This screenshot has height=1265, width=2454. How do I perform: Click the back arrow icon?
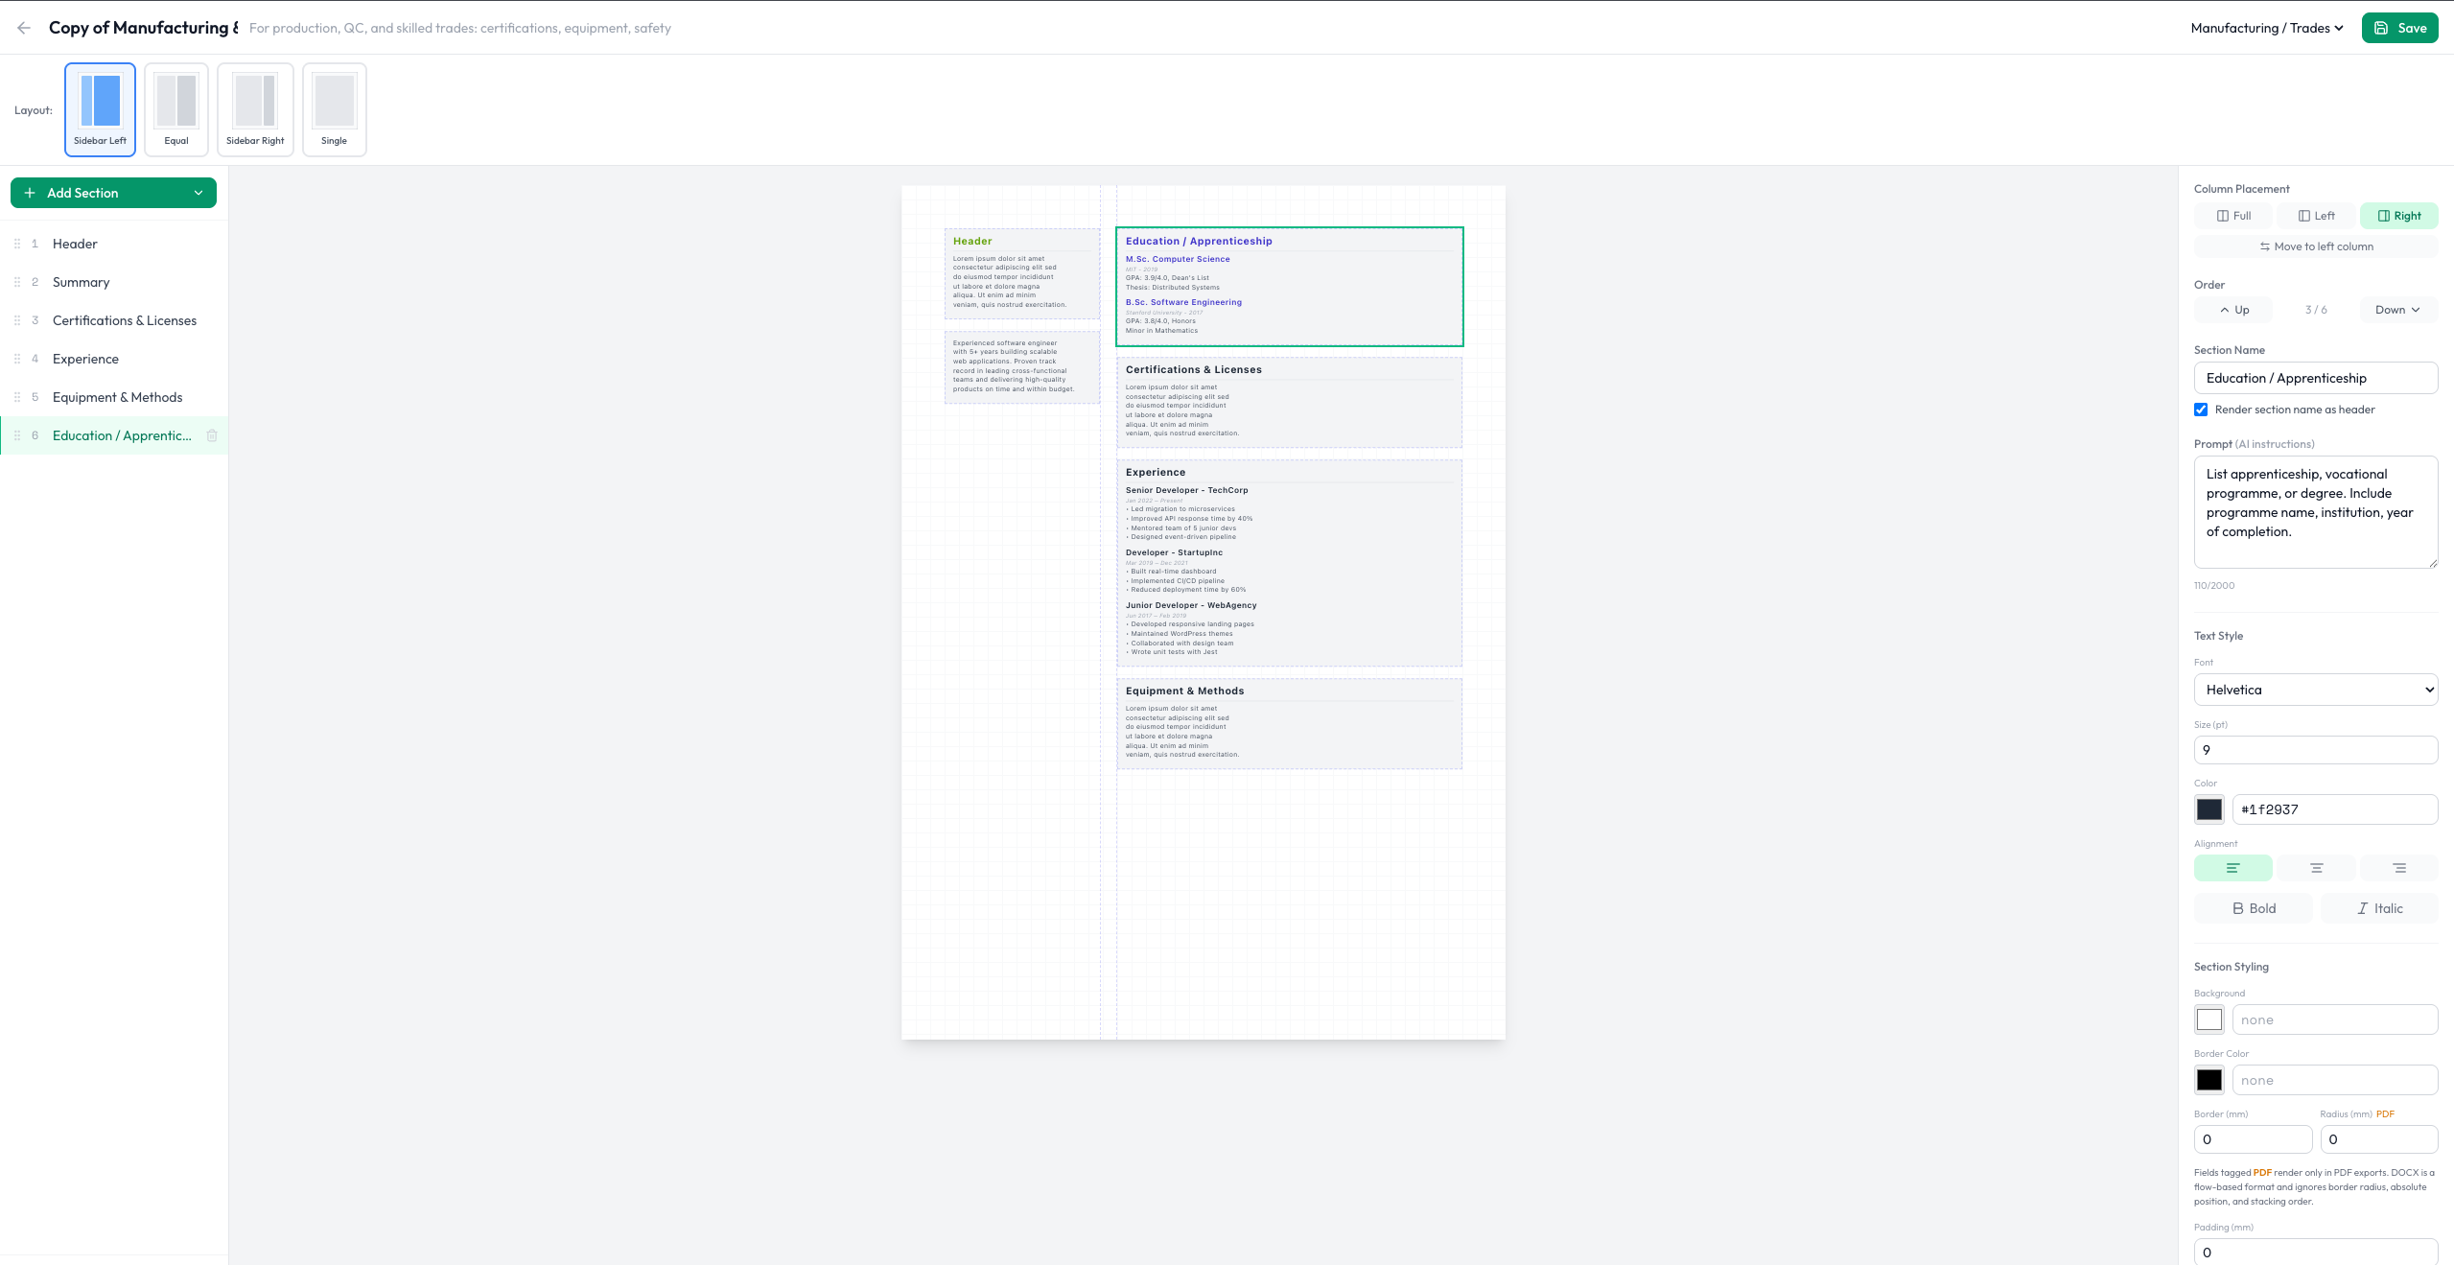(24, 28)
